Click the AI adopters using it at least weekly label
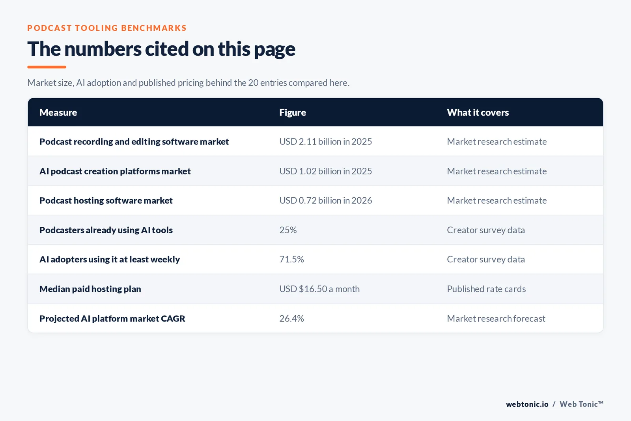 pos(110,259)
